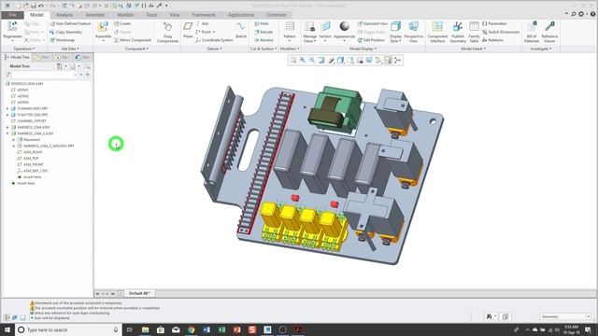Click the Pattern tool icon
Image resolution: width=598 pixels, height=336 pixels.
coord(290,27)
